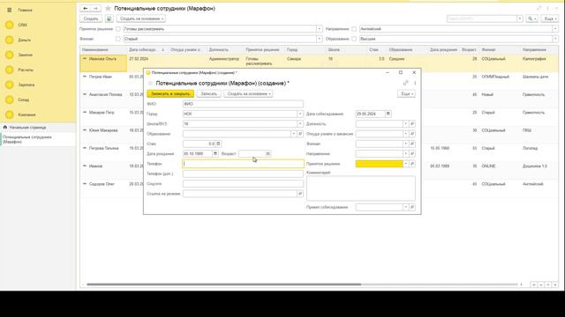The height and width of the screenshot is (317, 565).
Task: Open Еще menu in list toolbar
Action: tap(549, 18)
